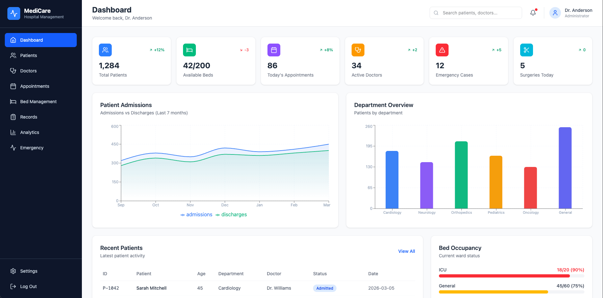This screenshot has height=298, width=603.
Task: Click Dr. Williams in the table
Action: click(x=279, y=288)
